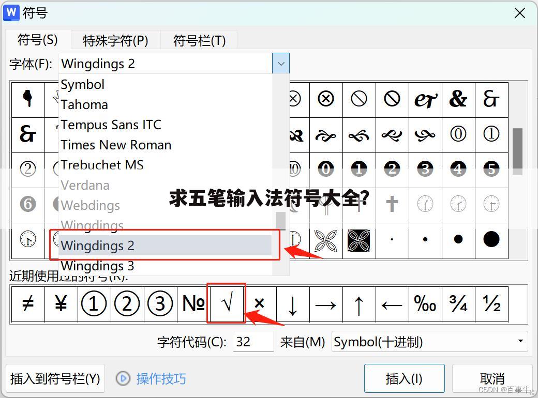Select the circled number ⑤ symbol

[491, 169]
